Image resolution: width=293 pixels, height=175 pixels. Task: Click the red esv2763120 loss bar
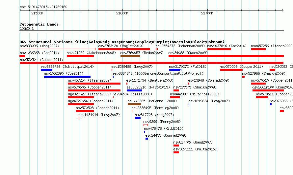pyautogui.click(x=124, y=49)
